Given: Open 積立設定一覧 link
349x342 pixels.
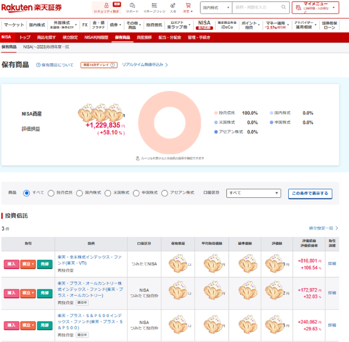Looking at the screenshot, I should pos(324,228).
